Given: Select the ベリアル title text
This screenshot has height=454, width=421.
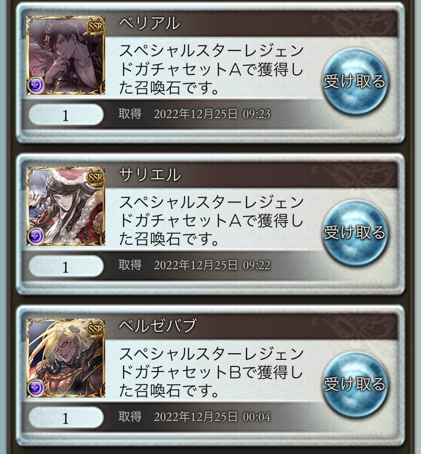Looking at the screenshot, I should coord(149,23).
